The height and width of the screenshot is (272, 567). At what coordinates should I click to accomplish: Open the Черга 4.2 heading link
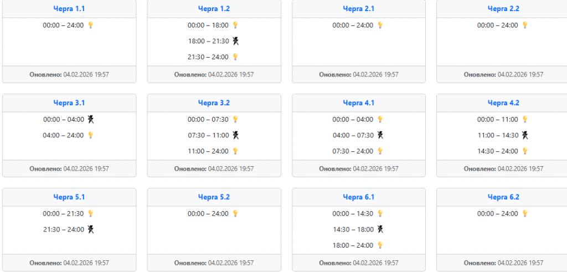coord(503,103)
